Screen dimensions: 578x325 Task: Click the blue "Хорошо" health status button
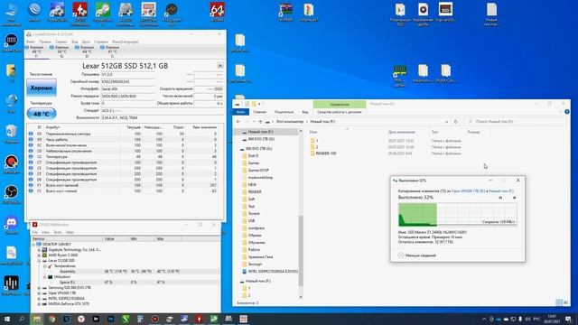point(42,88)
